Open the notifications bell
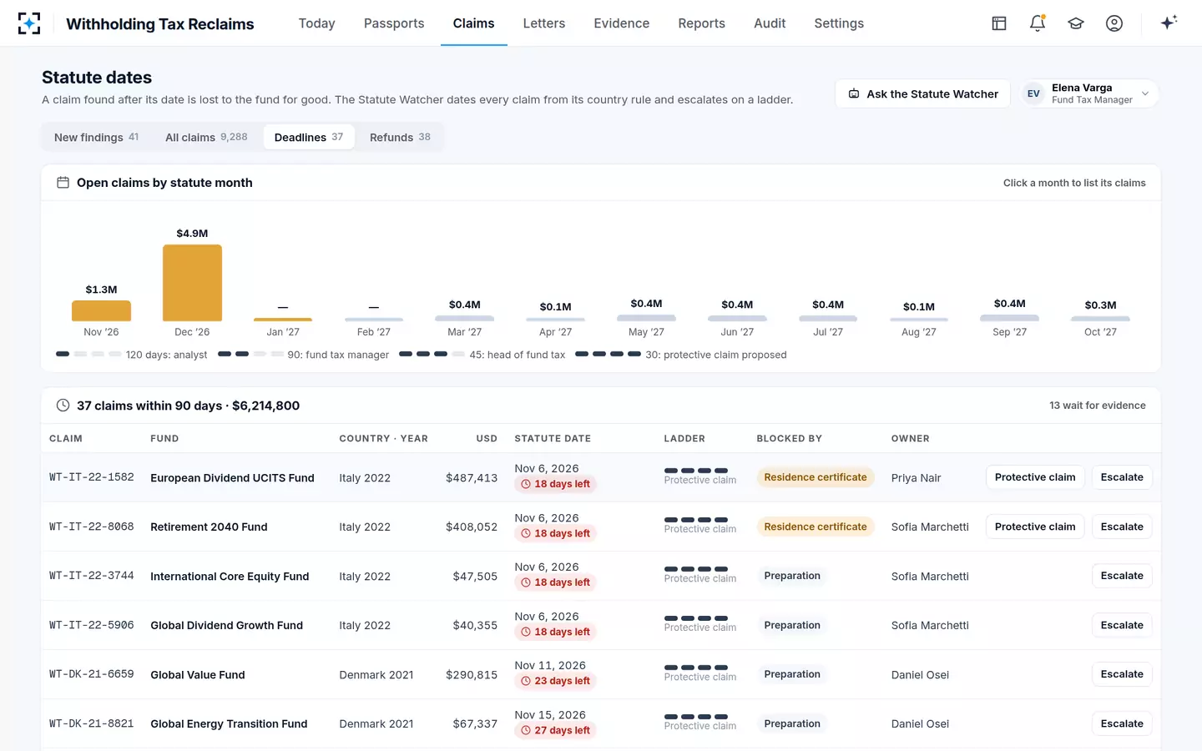 [1038, 23]
